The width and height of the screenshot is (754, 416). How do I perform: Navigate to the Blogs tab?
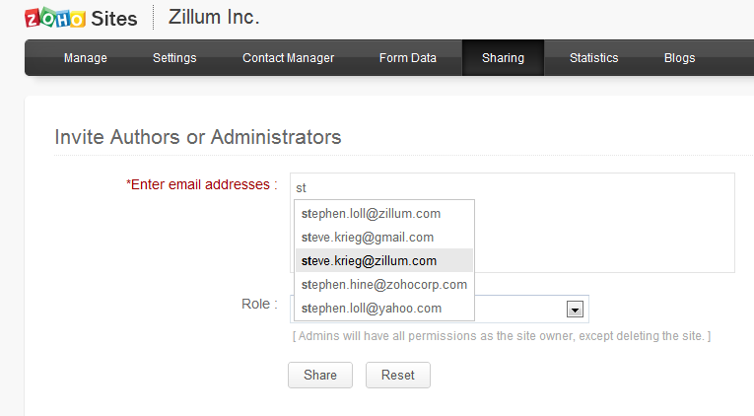[680, 58]
